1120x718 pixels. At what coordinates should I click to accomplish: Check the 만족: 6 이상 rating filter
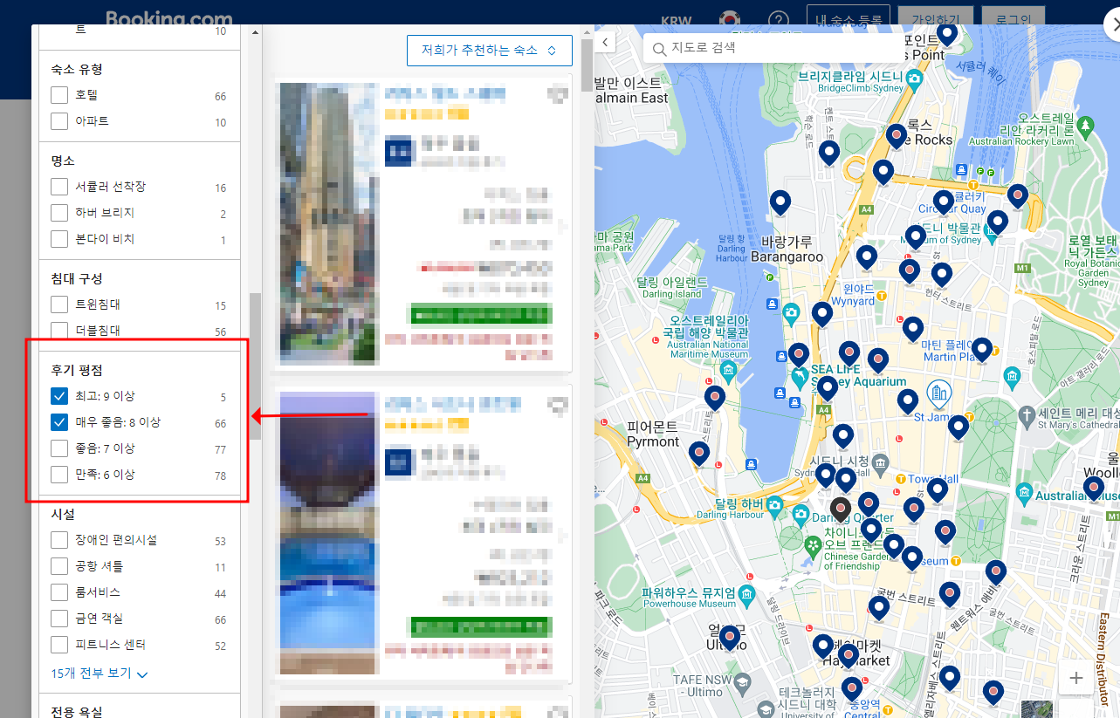[x=59, y=475]
